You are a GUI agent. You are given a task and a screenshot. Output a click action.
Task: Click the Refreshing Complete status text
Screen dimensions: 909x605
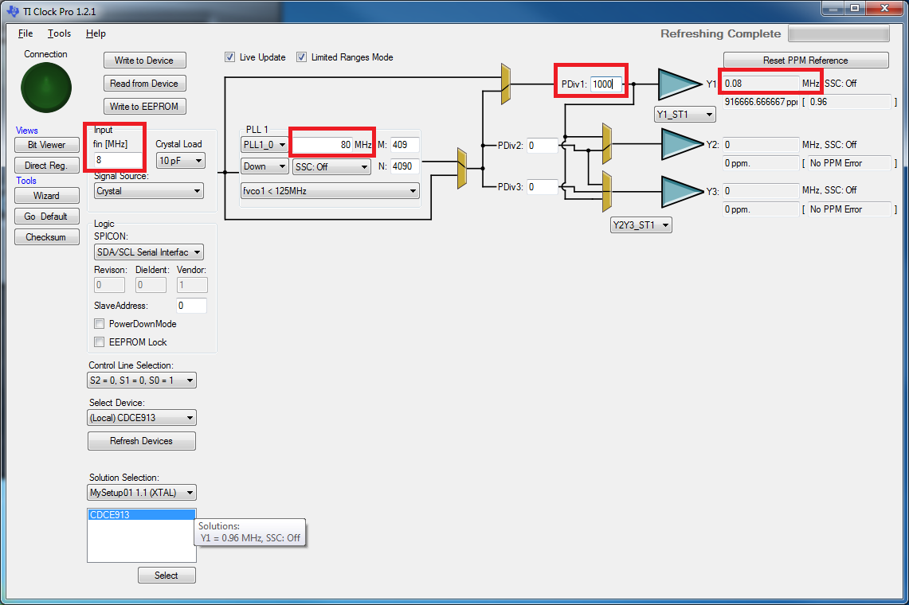coord(721,33)
